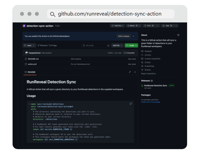Click the action.yml file icon
The height and width of the screenshot is (156, 199).
pyautogui.click(x=26, y=64)
